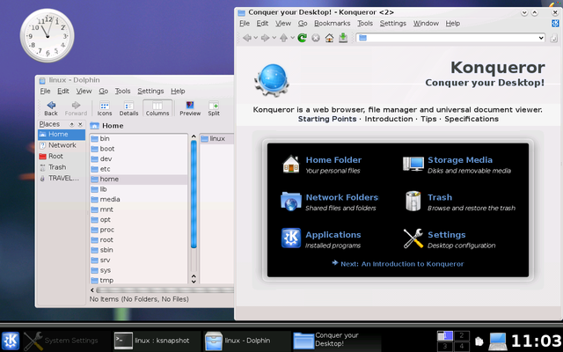Select Root in Dolphin Places panel
This screenshot has width=563, height=352.
click(62, 157)
